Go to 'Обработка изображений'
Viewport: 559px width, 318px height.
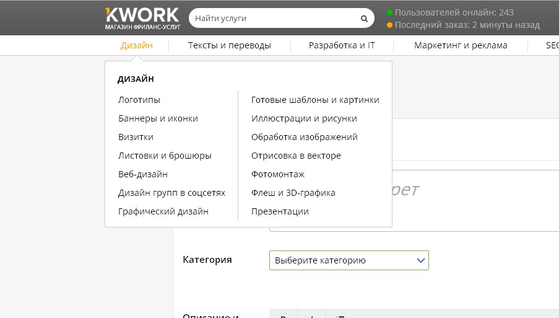pyautogui.click(x=305, y=137)
